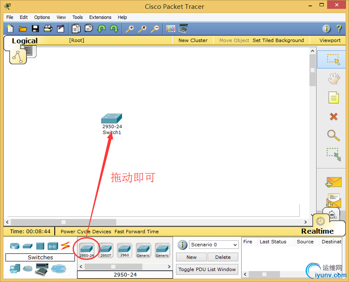
Task: Click the Zoom In magnifier icon
Action: pyautogui.click(x=130, y=29)
